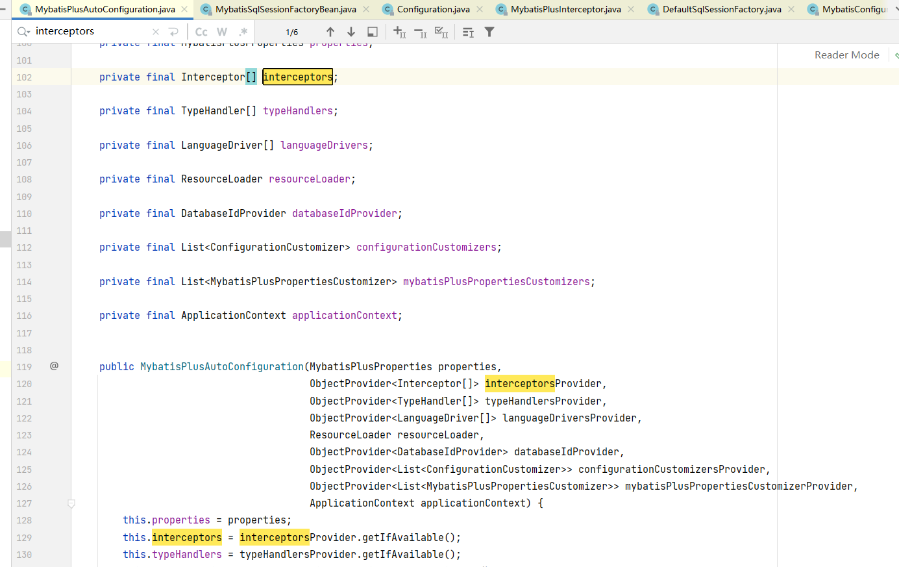The width and height of the screenshot is (899, 567).
Task: Toggle Words (W) search option
Action: point(222,32)
